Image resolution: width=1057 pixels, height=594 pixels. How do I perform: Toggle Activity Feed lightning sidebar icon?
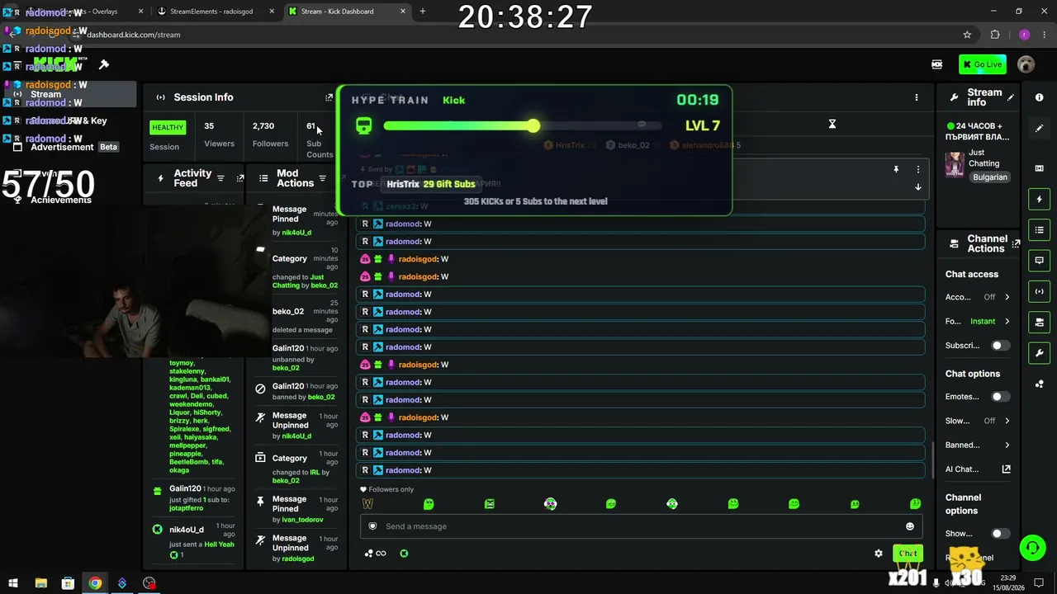[1039, 199]
